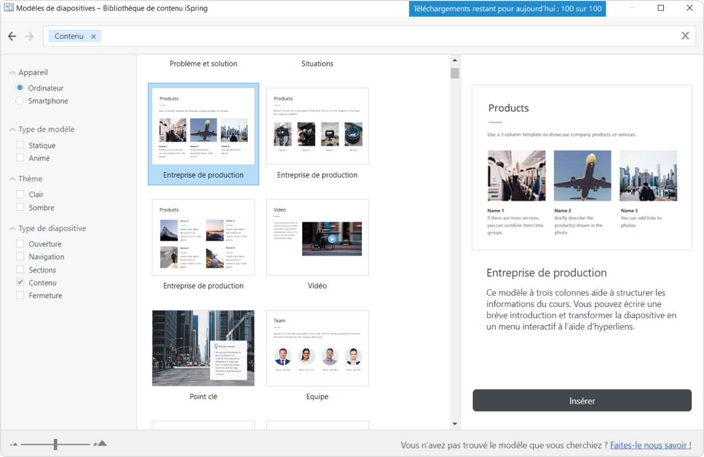The image size is (704, 457).
Task: Collapse the Appareil filter group
Action: click(x=13, y=73)
